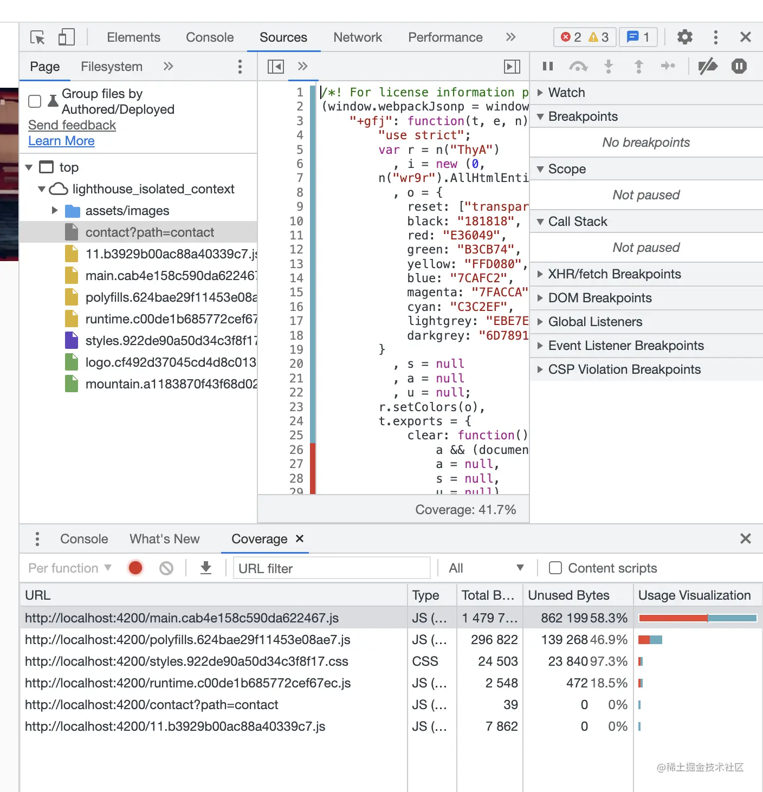The image size is (763, 792).
Task: Show more DevTools tabs after Performance
Action: [x=510, y=37]
